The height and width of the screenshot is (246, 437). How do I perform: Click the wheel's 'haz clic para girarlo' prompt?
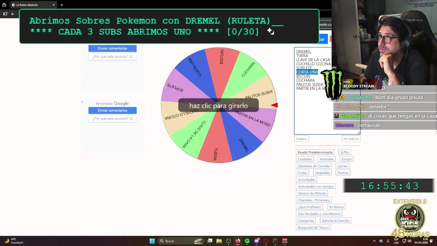218,106
